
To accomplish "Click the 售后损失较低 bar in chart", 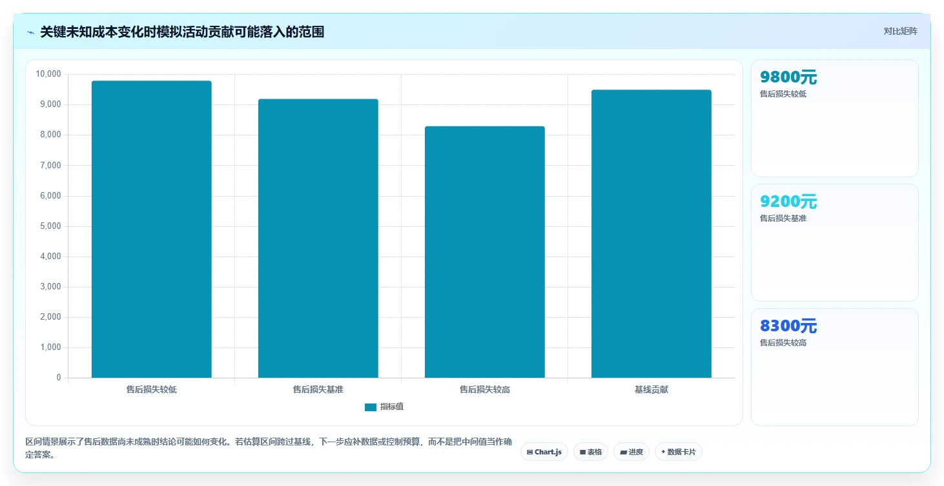I will [152, 229].
